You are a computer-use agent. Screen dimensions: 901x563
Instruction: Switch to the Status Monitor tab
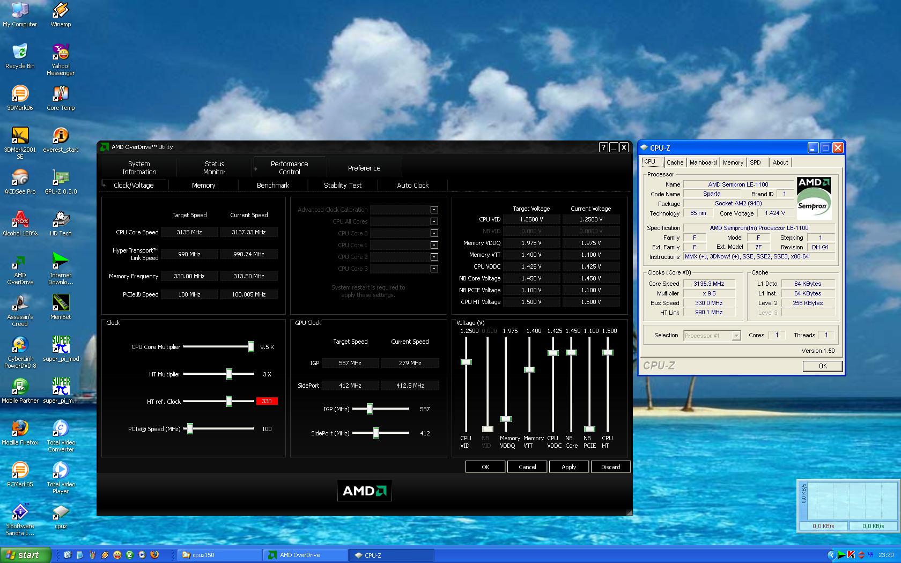pyautogui.click(x=214, y=168)
